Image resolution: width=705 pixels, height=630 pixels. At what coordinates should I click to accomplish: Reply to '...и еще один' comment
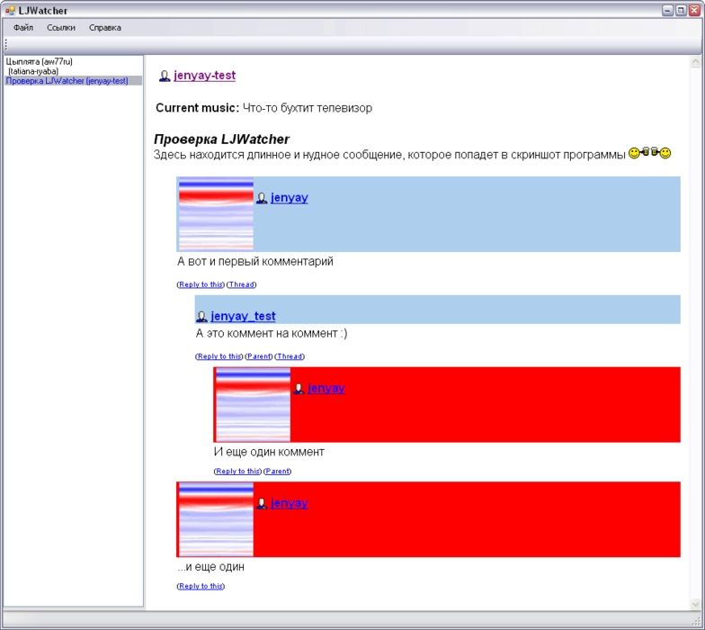(201, 586)
